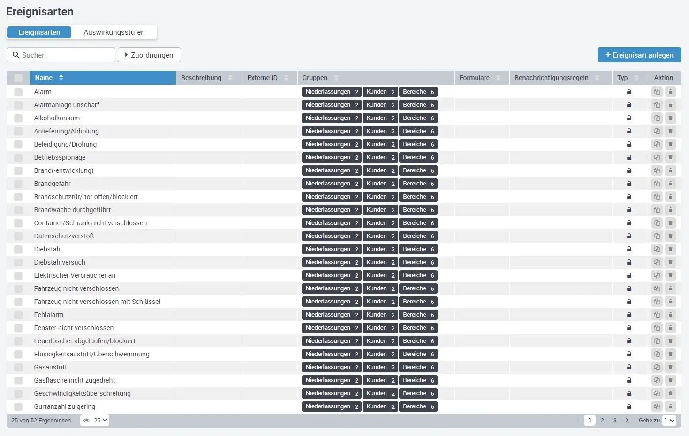Copy the Gasaustritt event type

[x=657, y=367]
